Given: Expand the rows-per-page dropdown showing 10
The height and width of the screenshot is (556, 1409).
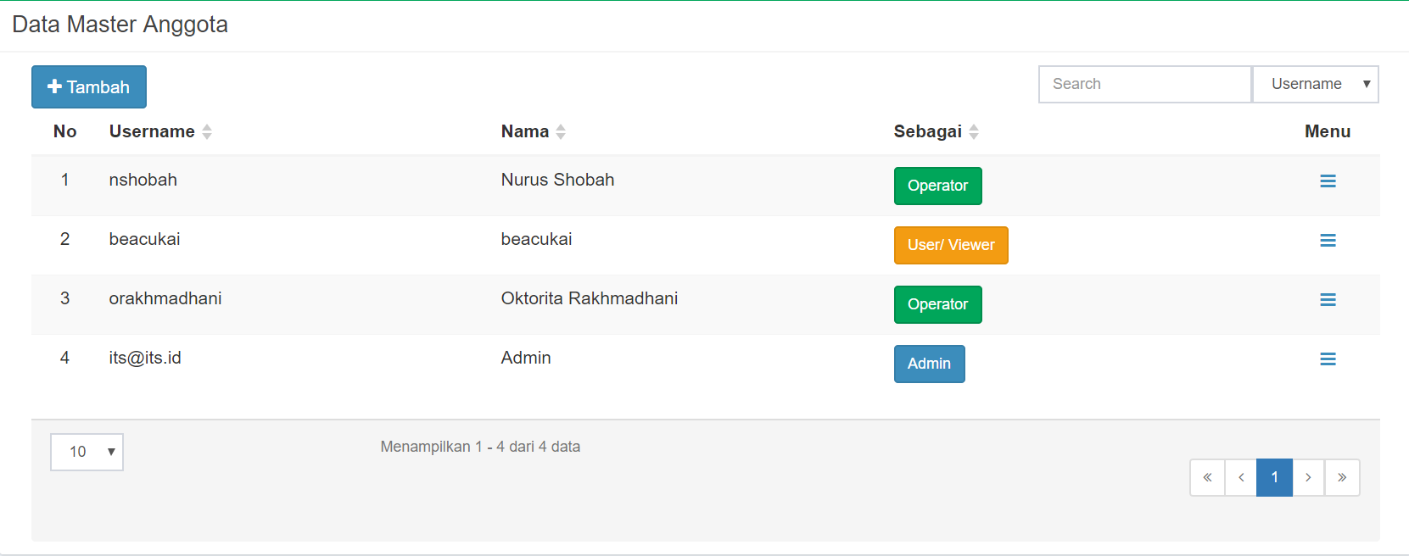Looking at the screenshot, I should pyautogui.click(x=87, y=452).
